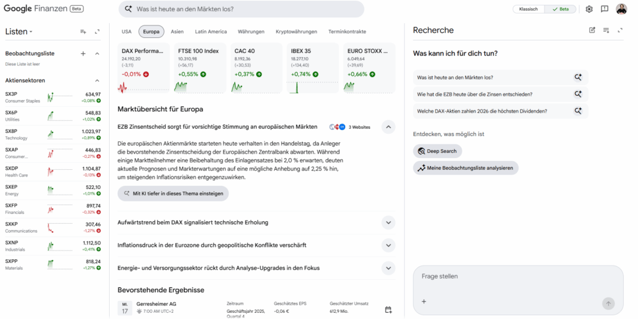Select the Europa tab
Image resolution: width=638 pixels, height=319 pixels.
tap(151, 32)
